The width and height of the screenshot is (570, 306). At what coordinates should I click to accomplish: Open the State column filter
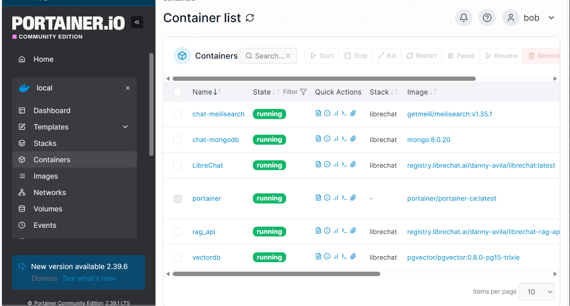pyautogui.click(x=295, y=92)
